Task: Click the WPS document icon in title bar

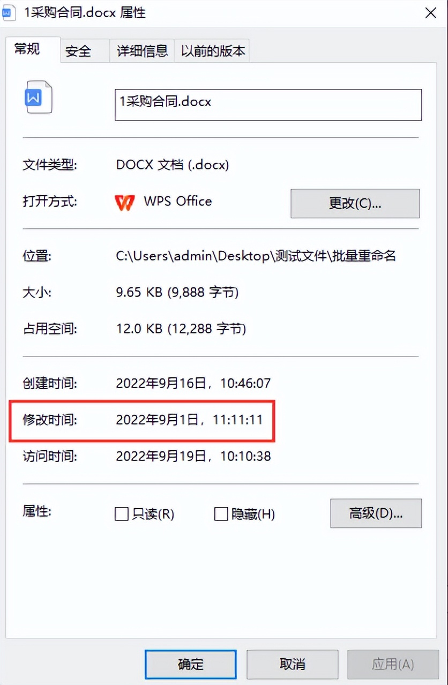Action: (x=10, y=13)
